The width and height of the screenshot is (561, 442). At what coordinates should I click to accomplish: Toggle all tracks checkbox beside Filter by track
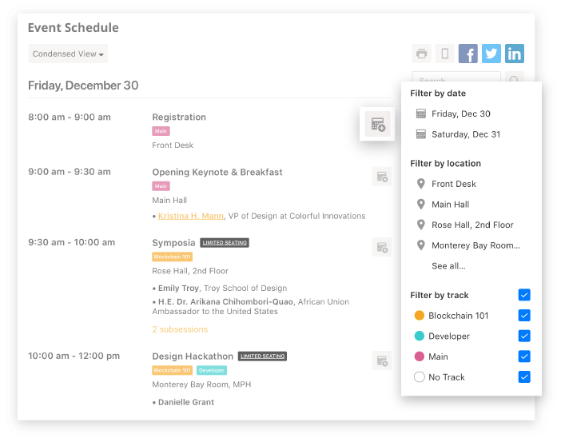[524, 295]
